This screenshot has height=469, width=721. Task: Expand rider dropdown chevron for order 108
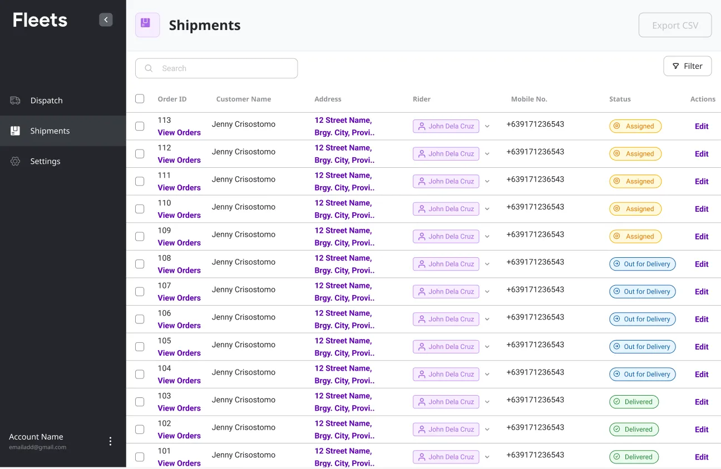[487, 264]
